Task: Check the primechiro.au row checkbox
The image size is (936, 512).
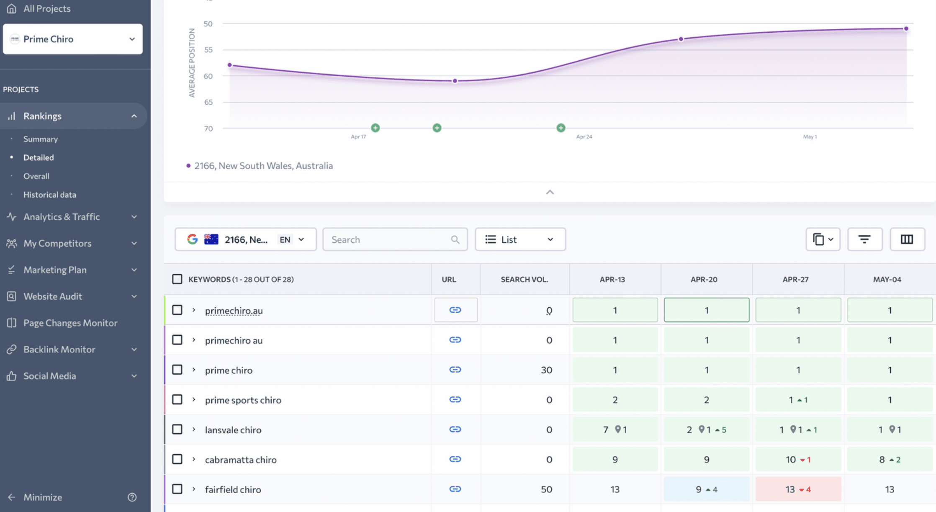Action: [x=177, y=310]
